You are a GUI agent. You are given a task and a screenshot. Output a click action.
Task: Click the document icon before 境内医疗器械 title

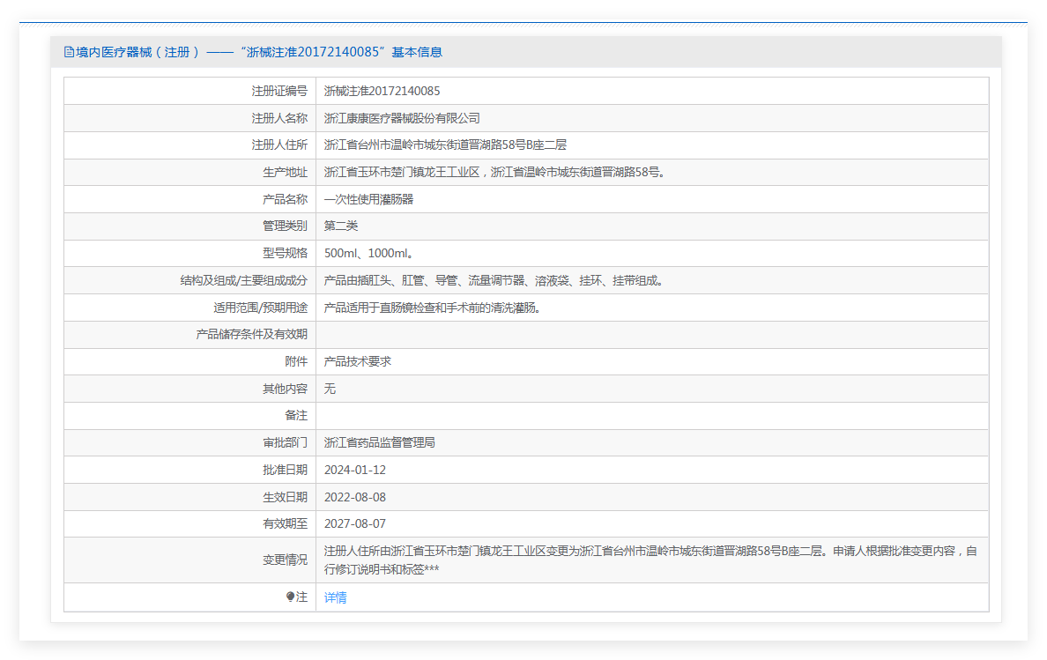pyautogui.click(x=69, y=52)
